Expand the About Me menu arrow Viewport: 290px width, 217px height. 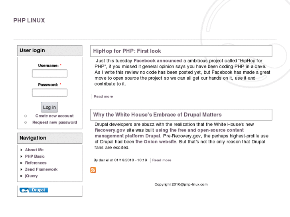[21, 150]
